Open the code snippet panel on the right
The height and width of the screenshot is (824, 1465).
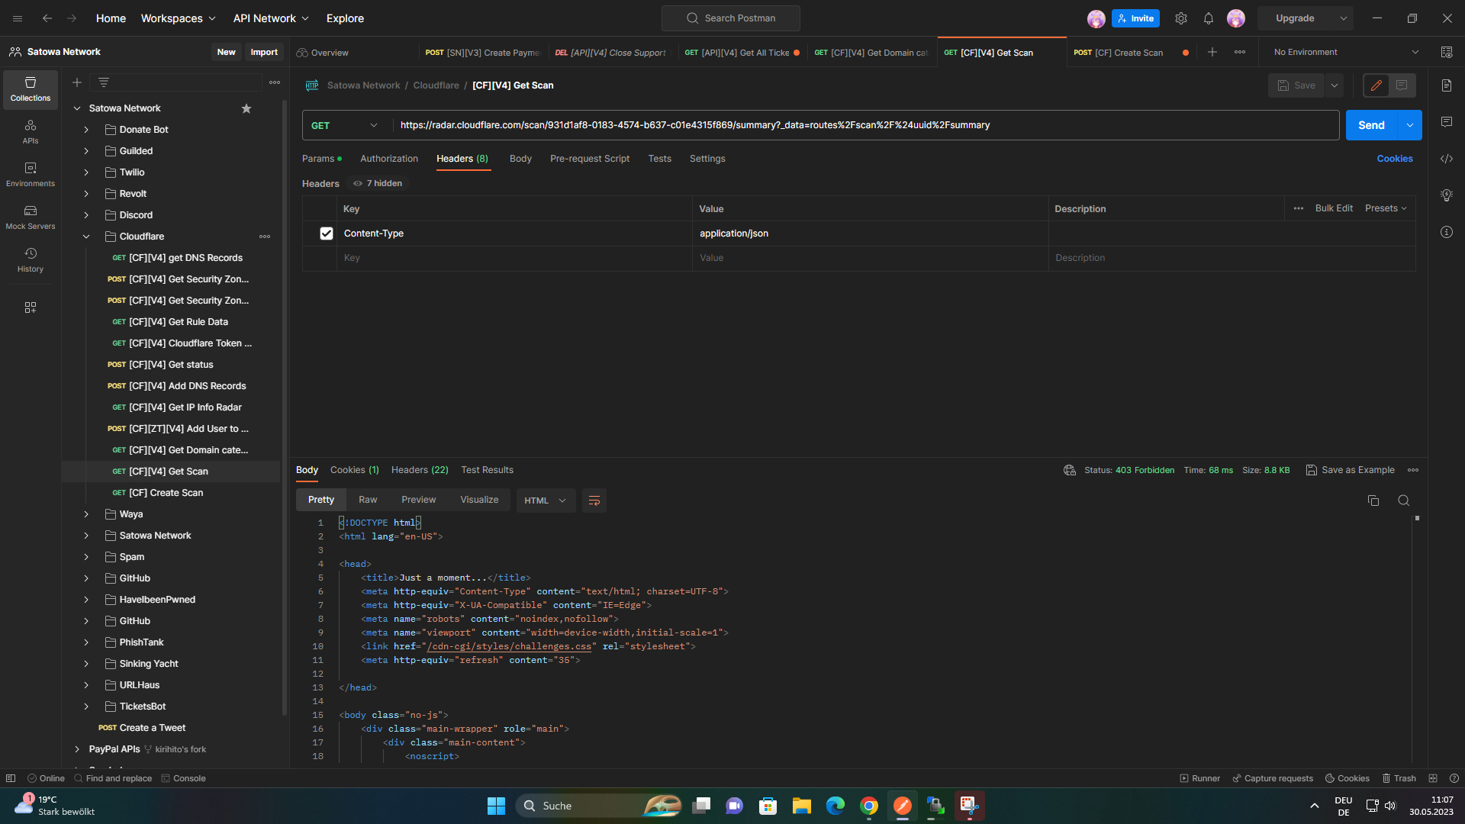1447,159
